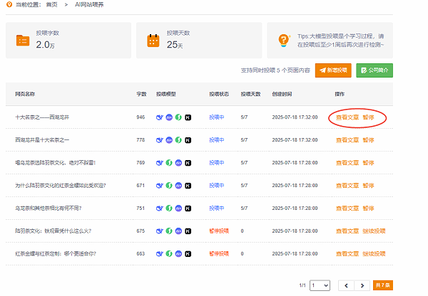Open 查看文章 for the 663-word 红茶定制 row

point(347,254)
